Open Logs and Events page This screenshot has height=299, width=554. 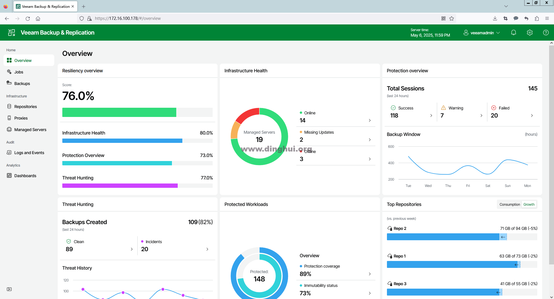(x=29, y=152)
